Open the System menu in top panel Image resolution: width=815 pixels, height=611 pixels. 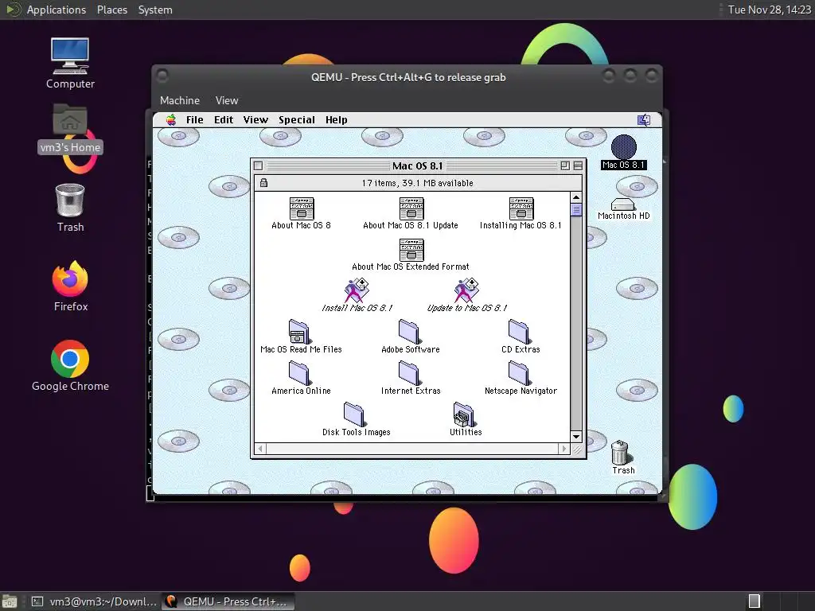155,10
